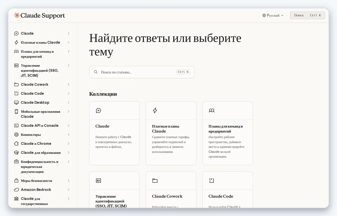
Task: Expand the Claude в Chrome chevron
Action: click(69, 143)
